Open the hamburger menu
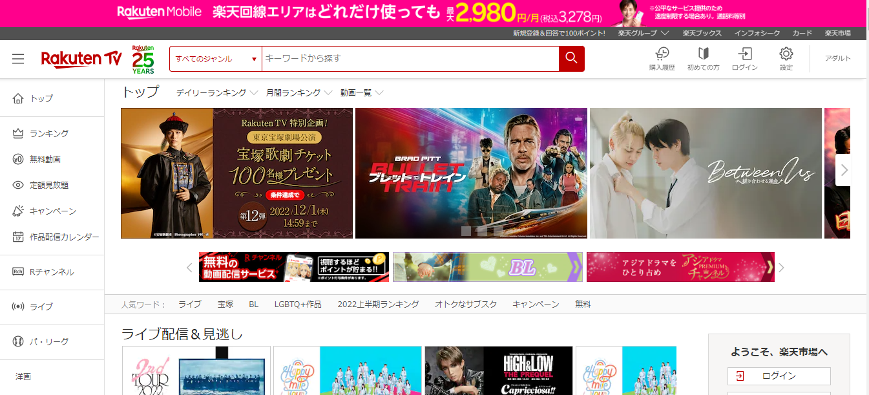The height and width of the screenshot is (395, 869). click(17, 58)
